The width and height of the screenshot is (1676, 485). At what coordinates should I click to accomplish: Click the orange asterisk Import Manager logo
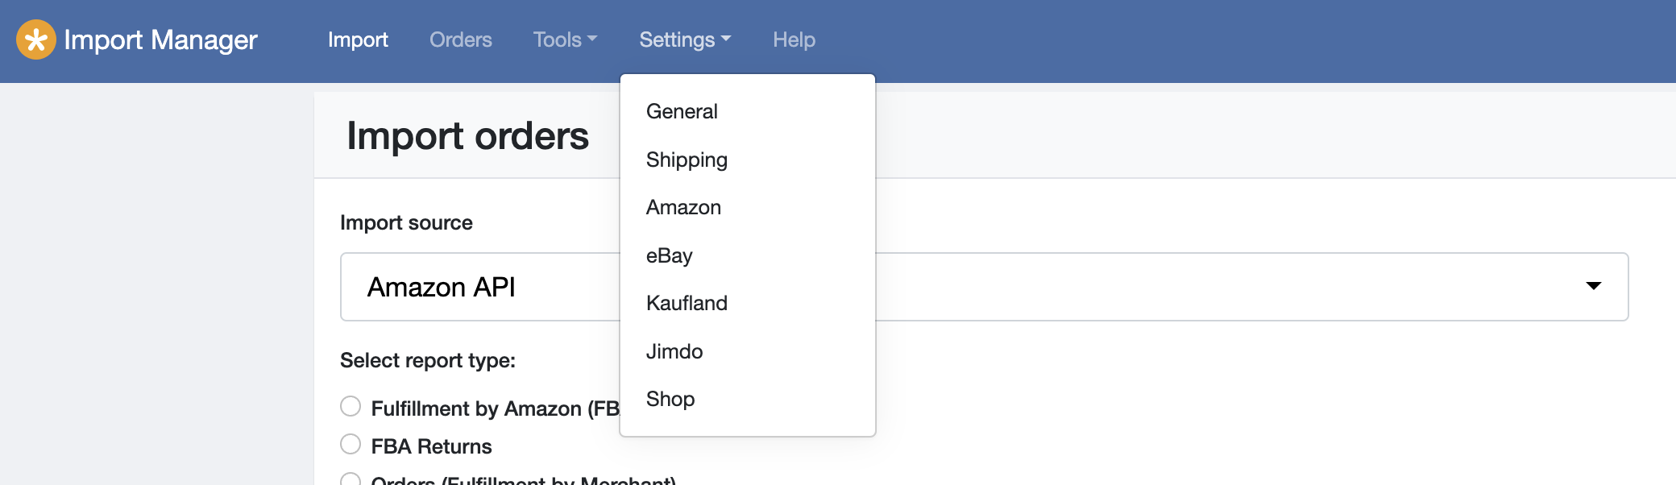coord(36,39)
